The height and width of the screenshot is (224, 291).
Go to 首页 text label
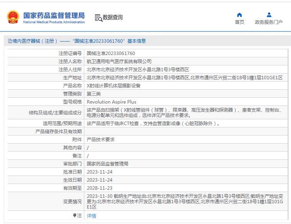click(x=239, y=22)
